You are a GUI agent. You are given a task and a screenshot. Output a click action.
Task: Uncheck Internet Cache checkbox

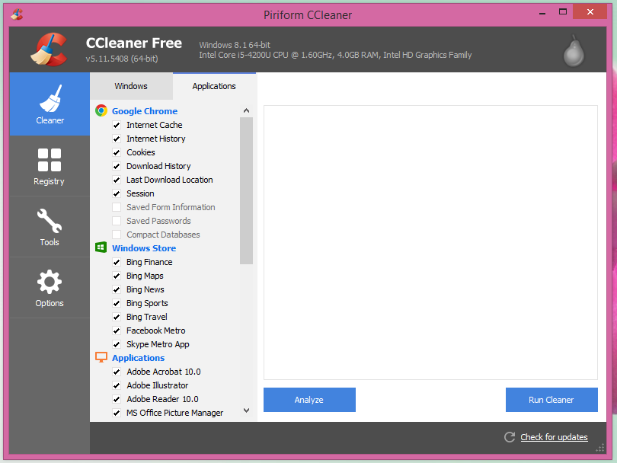pyautogui.click(x=117, y=125)
